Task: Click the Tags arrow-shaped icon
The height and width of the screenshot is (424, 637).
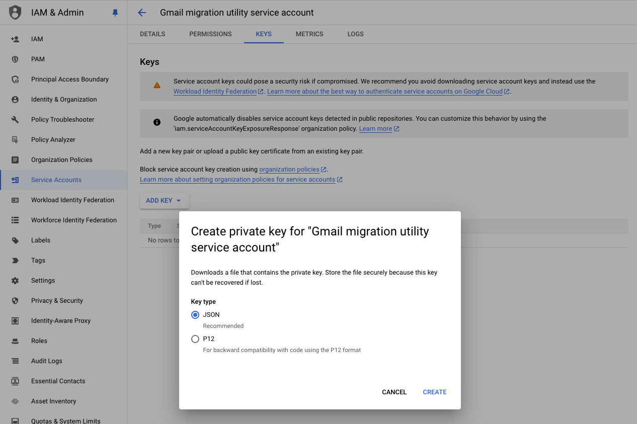Action: click(15, 260)
